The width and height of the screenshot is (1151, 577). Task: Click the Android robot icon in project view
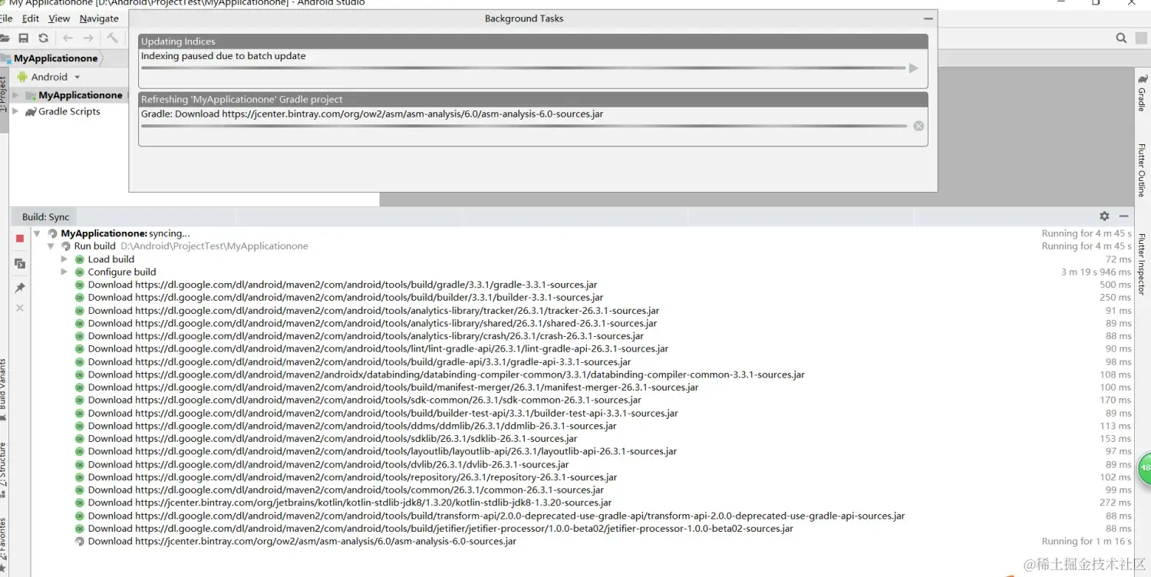(x=22, y=77)
